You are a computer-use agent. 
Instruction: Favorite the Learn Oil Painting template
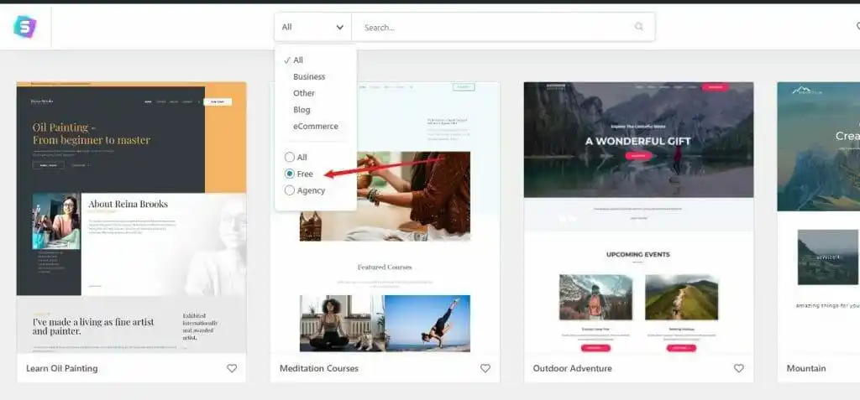coord(232,368)
